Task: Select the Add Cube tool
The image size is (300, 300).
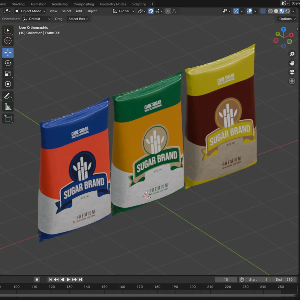Action: point(8,118)
